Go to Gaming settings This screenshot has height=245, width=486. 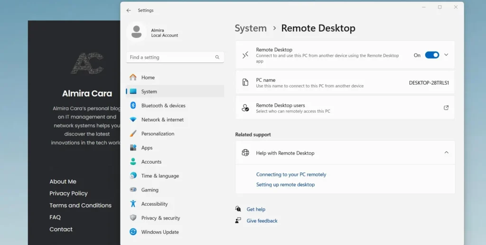tap(175, 190)
